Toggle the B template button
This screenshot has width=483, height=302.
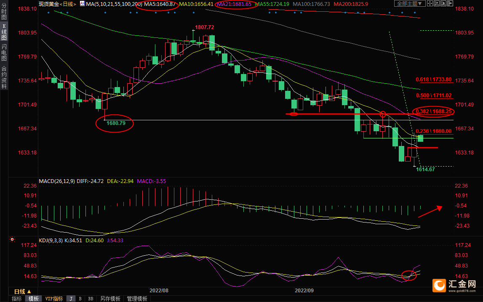tap(80, 299)
